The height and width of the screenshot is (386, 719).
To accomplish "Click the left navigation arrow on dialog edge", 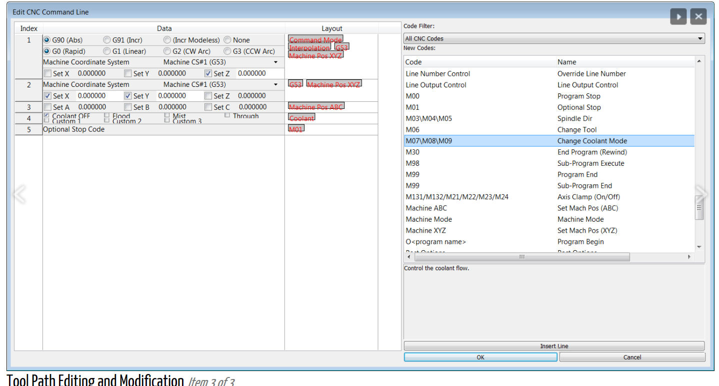I will [19, 194].
